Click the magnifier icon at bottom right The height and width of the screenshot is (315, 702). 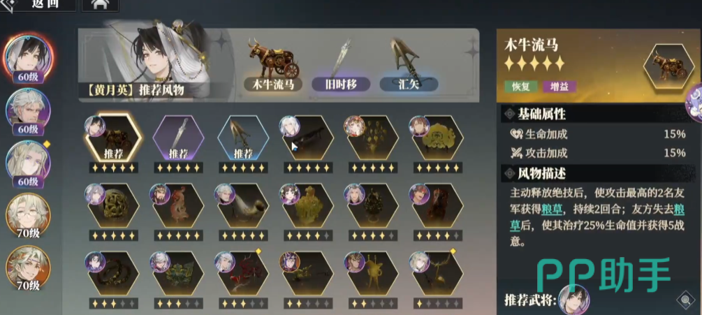tap(685, 300)
